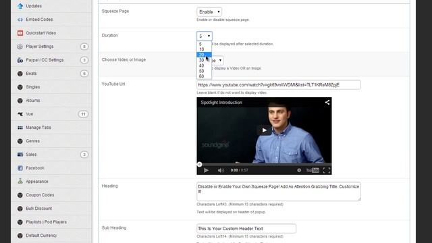Click the Beats count badge
The width and height of the screenshot is (432, 243).
tap(84, 74)
